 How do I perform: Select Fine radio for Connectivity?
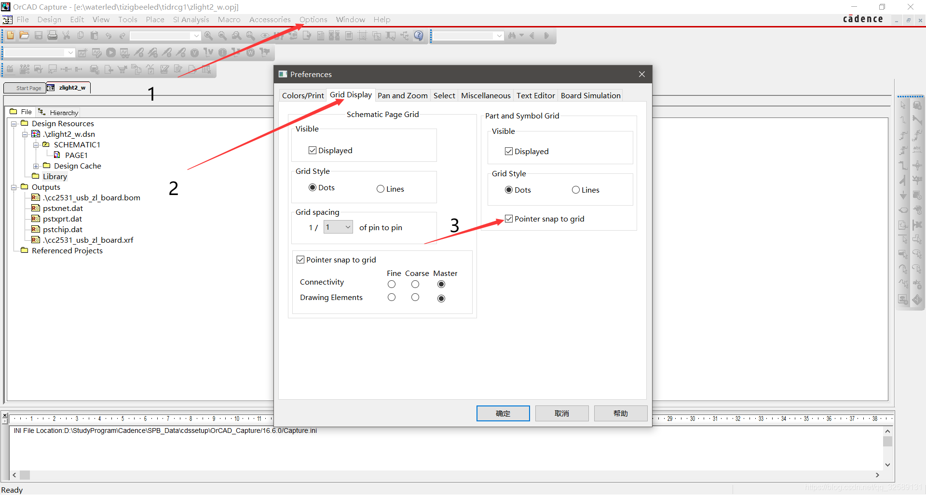(x=392, y=285)
